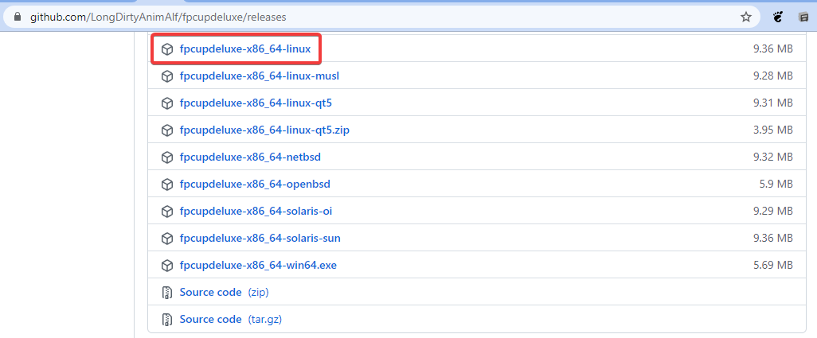Click package icon beside fpcupdeluxe-x86_64-linux-qt5.zip
This screenshot has width=817, height=338.
coord(167,130)
